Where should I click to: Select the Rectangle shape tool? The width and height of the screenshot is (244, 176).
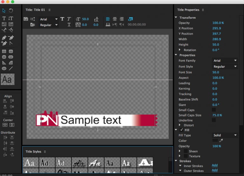[4, 51]
